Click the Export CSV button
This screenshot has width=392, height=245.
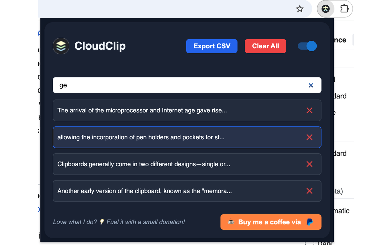pyautogui.click(x=212, y=46)
